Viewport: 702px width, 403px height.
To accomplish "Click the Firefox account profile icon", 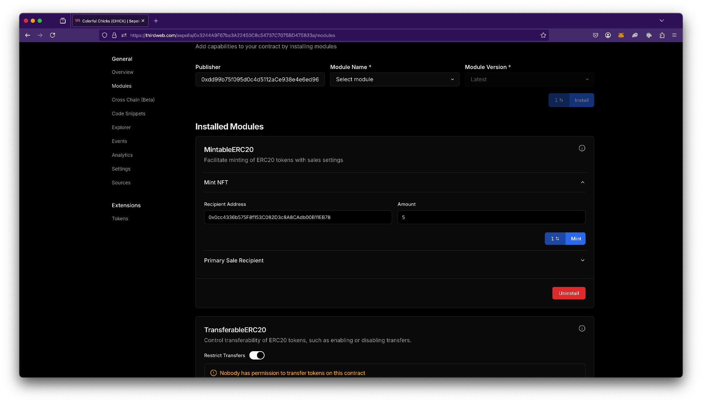I will click(x=608, y=35).
